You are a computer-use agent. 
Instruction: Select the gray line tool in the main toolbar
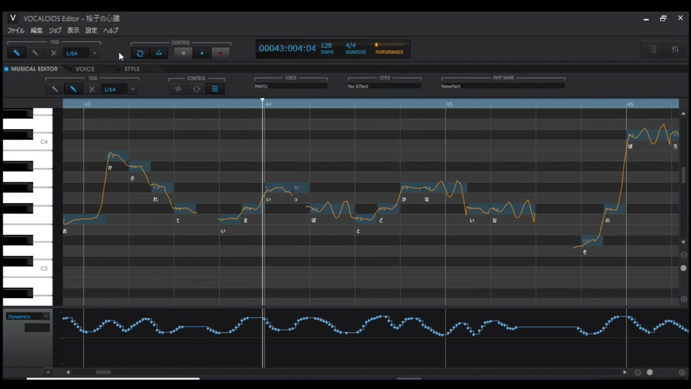35,53
